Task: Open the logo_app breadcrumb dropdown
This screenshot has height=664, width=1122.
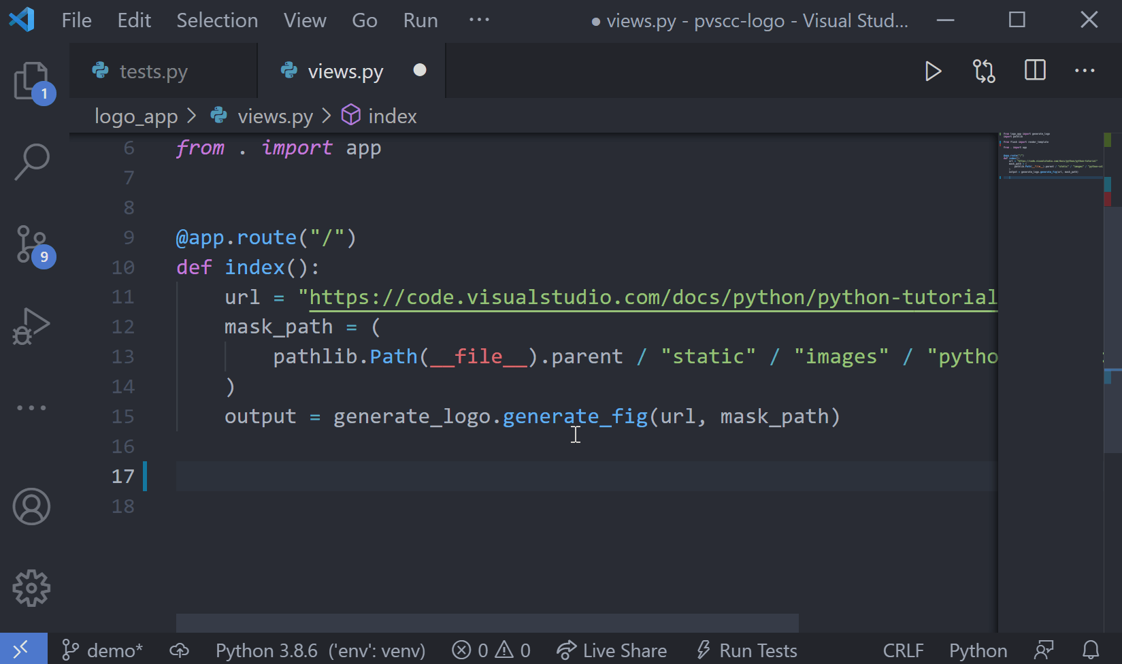Action: coord(135,116)
